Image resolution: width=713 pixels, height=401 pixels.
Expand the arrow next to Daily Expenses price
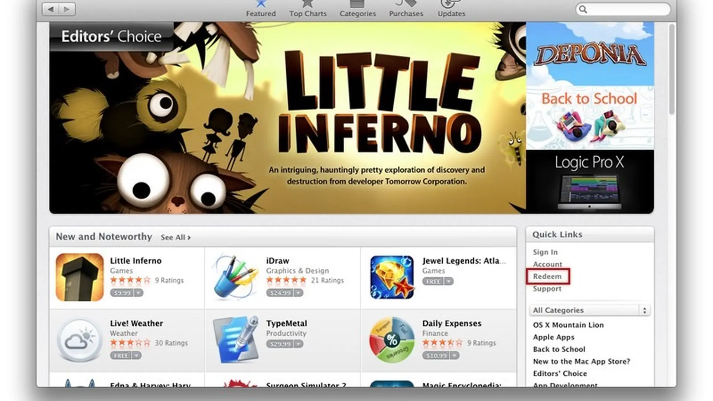pyautogui.click(x=455, y=356)
